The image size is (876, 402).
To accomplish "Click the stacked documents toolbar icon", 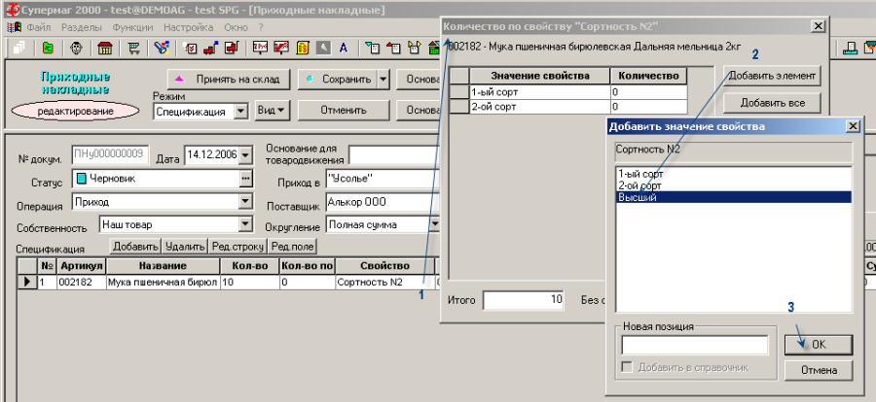I will (x=18, y=48).
